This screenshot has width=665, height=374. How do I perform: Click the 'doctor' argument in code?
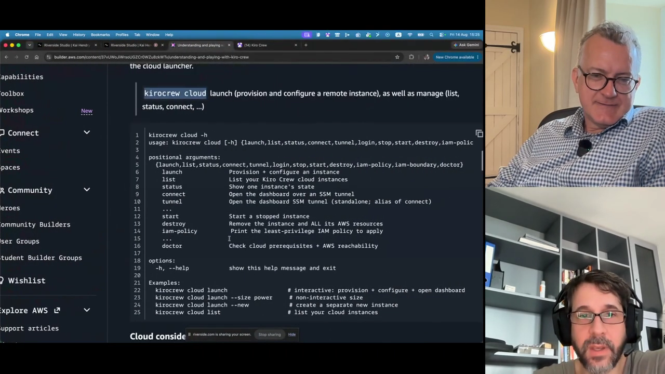point(172,246)
